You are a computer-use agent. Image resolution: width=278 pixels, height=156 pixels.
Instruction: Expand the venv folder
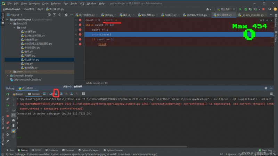click(11, 72)
